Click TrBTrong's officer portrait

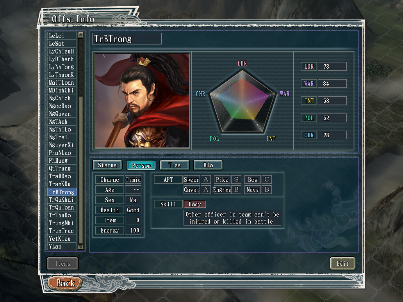142,100
